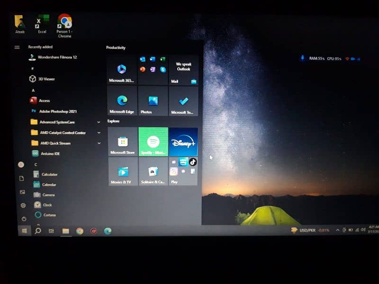This screenshot has height=284, width=379.
Task: Click the Windows Start button
Action: pyautogui.click(x=24, y=231)
